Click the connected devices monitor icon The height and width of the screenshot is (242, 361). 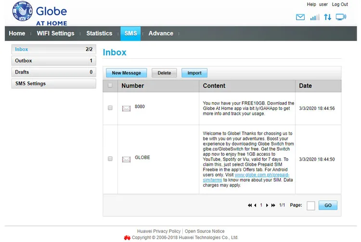[341, 17]
